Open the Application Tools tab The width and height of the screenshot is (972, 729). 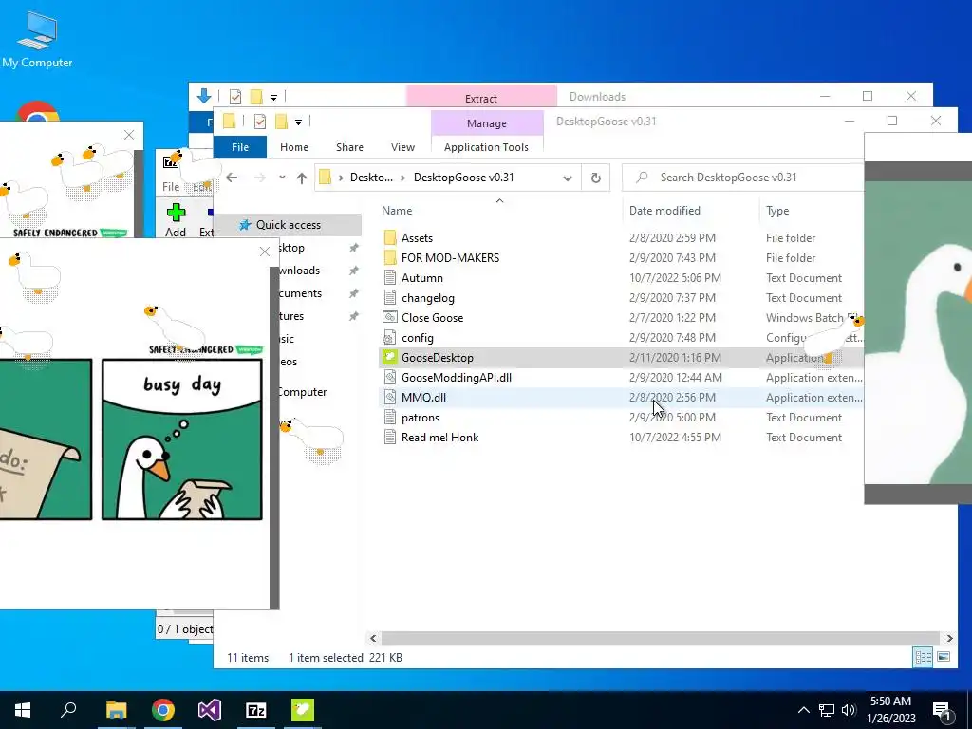pos(487,147)
